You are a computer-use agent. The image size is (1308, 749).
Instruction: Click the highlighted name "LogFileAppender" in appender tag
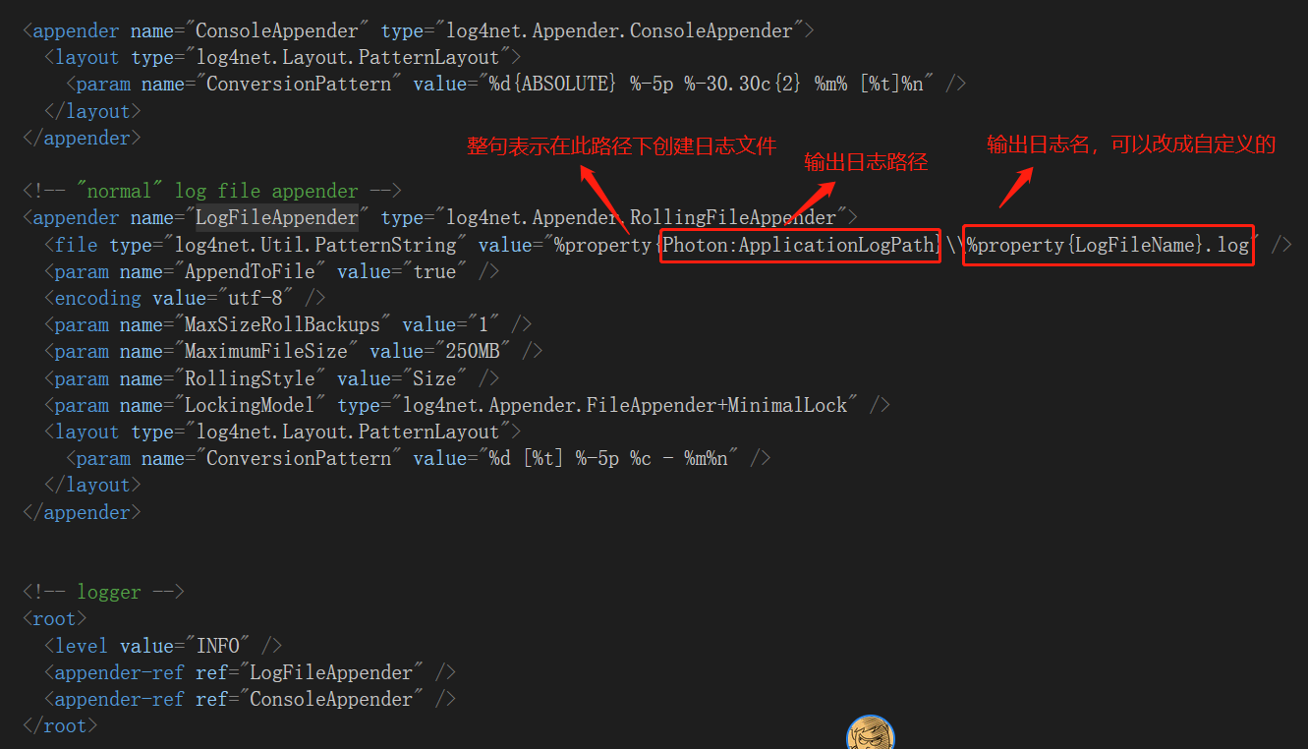276,217
